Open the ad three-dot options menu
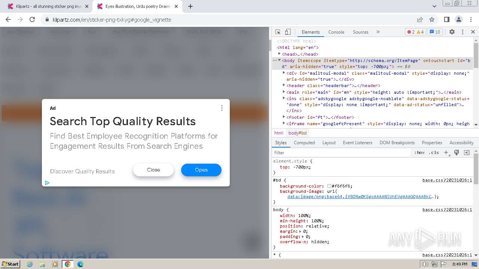Image resolution: width=479 pixels, height=269 pixels. click(x=222, y=108)
